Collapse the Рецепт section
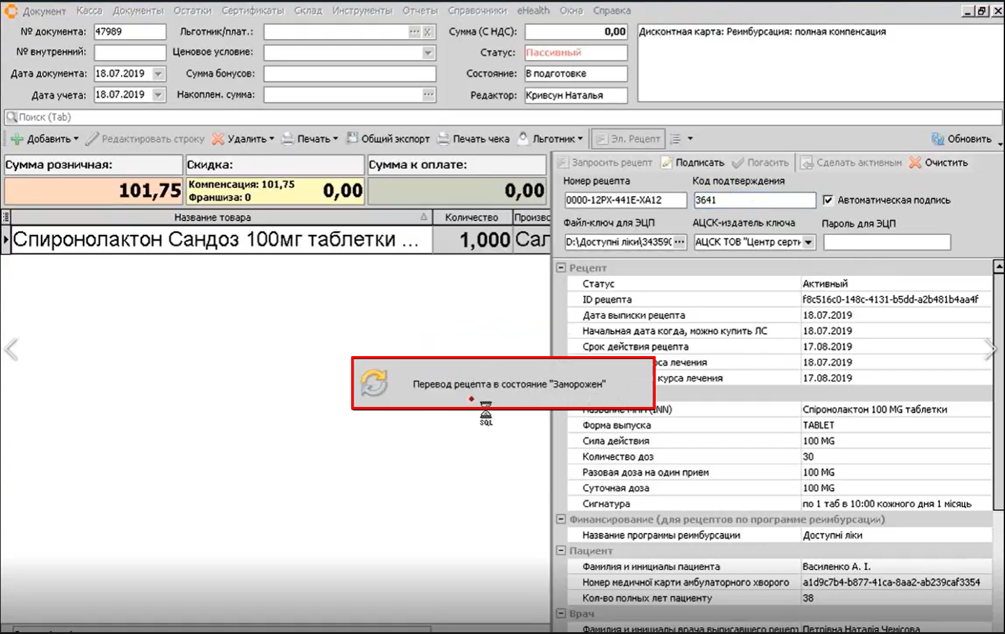1005x634 pixels. [561, 268]
